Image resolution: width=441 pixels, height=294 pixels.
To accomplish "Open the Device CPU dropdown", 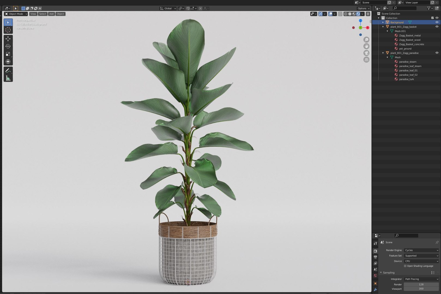I will click(x=421, y=261).
